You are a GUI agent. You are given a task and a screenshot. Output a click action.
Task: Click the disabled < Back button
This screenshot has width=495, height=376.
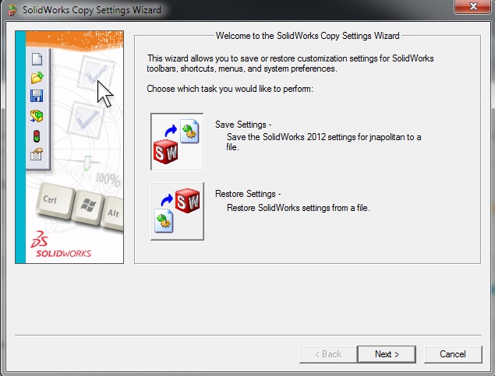(328, 354)
